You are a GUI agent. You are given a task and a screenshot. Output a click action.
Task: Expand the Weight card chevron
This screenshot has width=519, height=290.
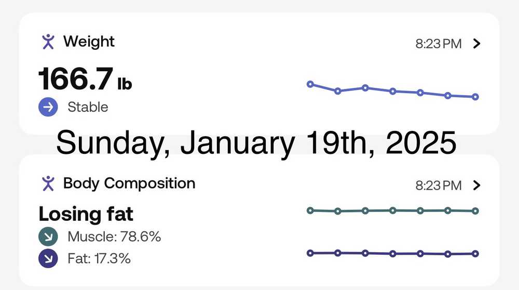click(477, 44)
